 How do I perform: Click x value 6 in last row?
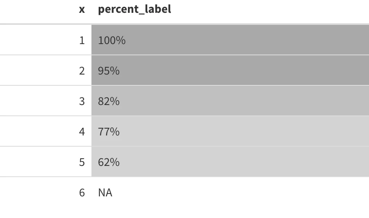tap(82, 193)
